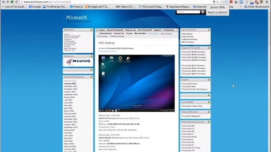Open KDE Desktop in Get PCLinuxOS panel
The image size is (271, 152).
pyautogui.click(x=187, y=34)
